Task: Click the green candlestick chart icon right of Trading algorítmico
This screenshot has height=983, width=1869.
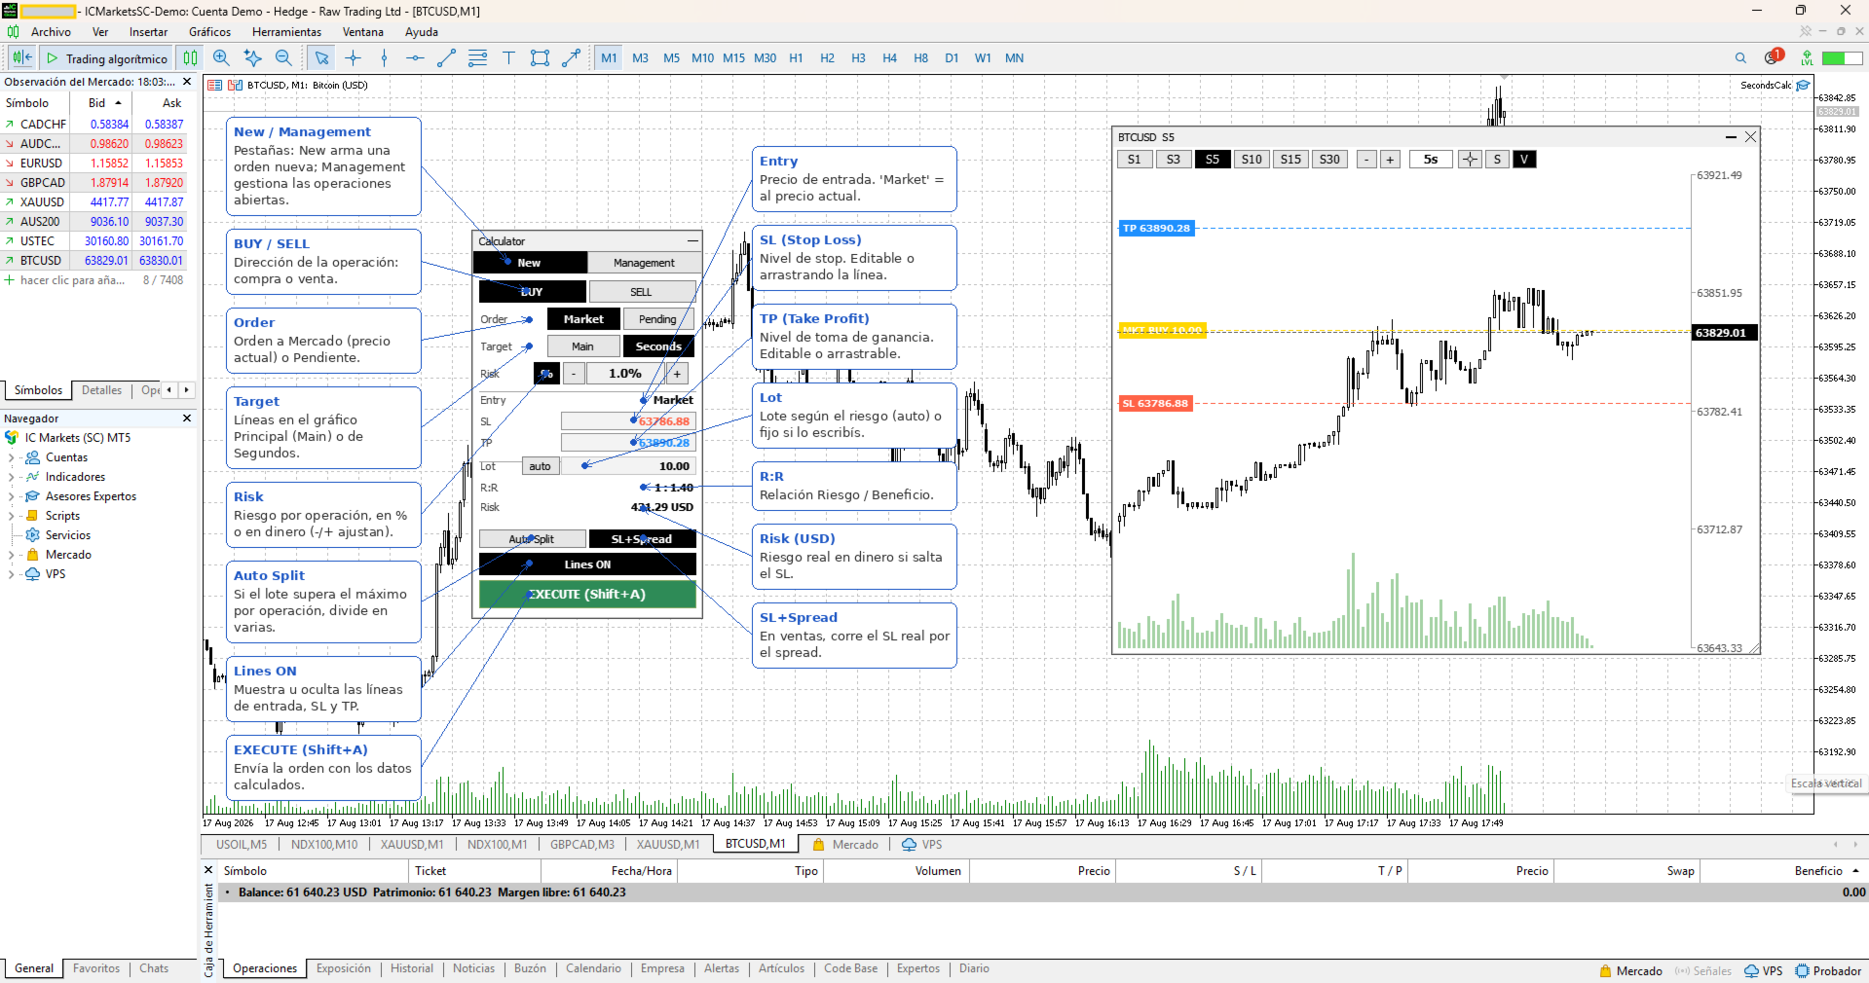Action: 190,58
